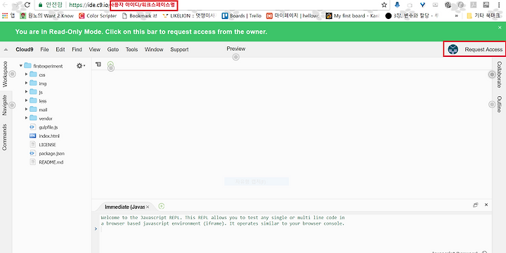The image size is (506, 253).
Task: Click the secure lock icon in address bar
Action: click(40, 5)
